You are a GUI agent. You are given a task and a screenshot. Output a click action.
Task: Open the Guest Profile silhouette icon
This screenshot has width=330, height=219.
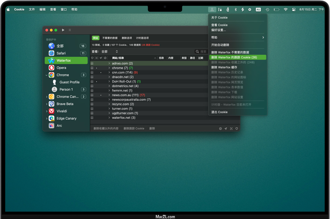point(55,82)
